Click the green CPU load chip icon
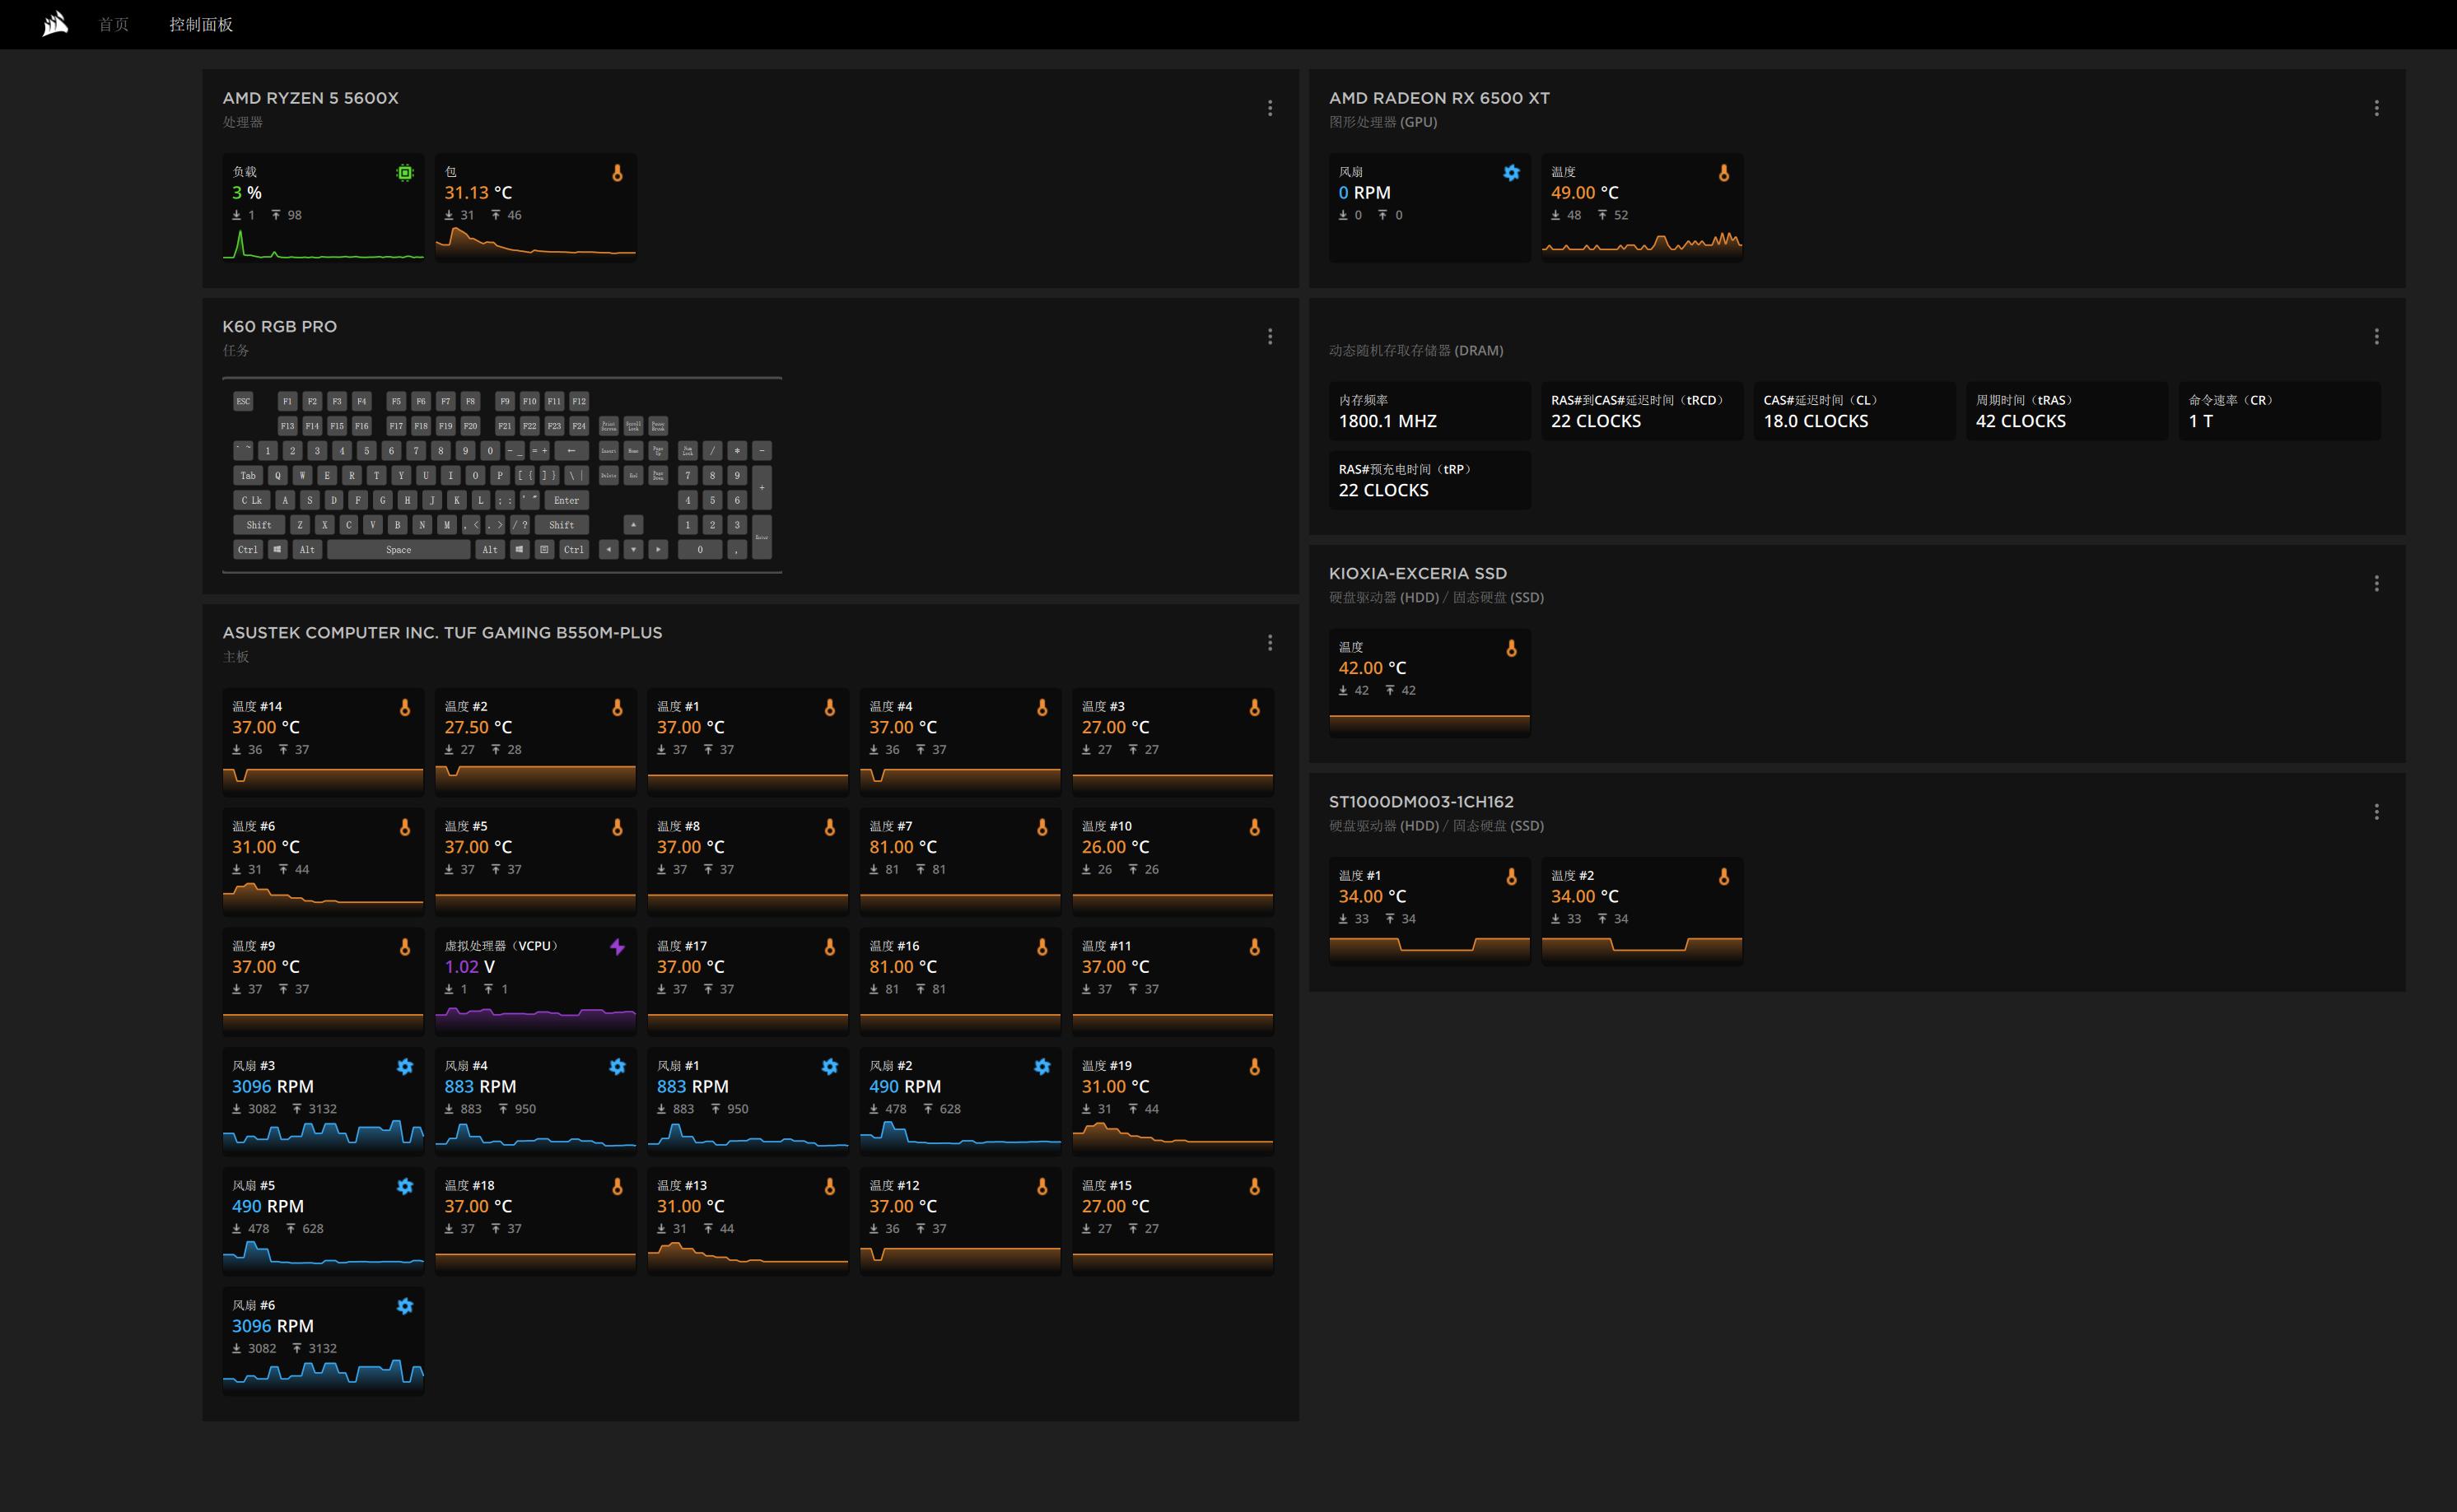This screenshot has height=1512, width=2457. (x=404, y=173)
